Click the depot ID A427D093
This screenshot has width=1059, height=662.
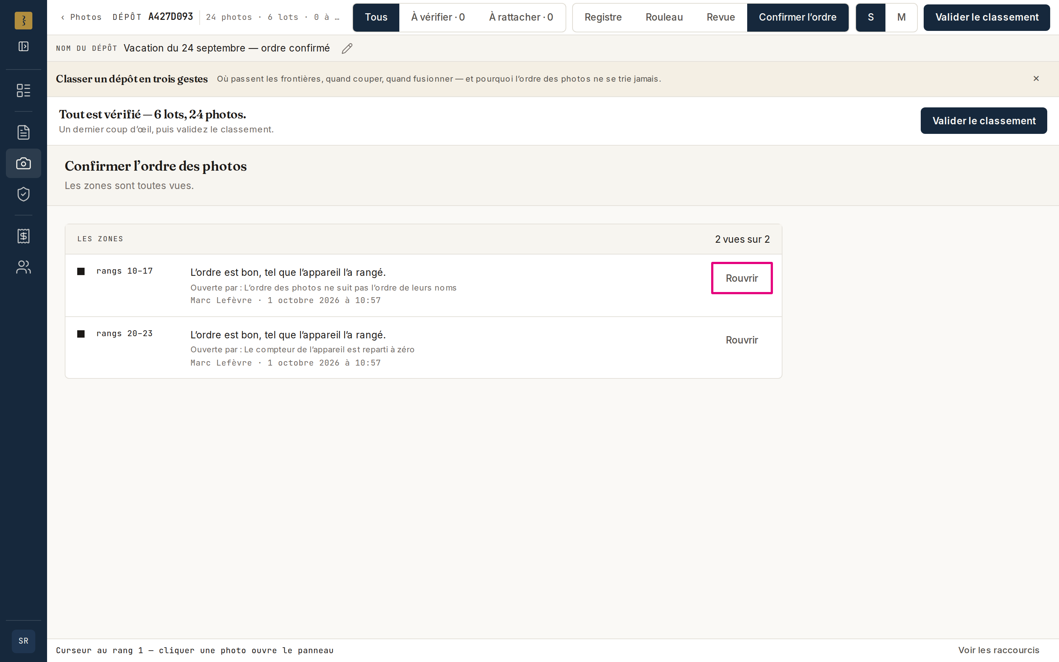pyautogui.click(x=171, y=17)
